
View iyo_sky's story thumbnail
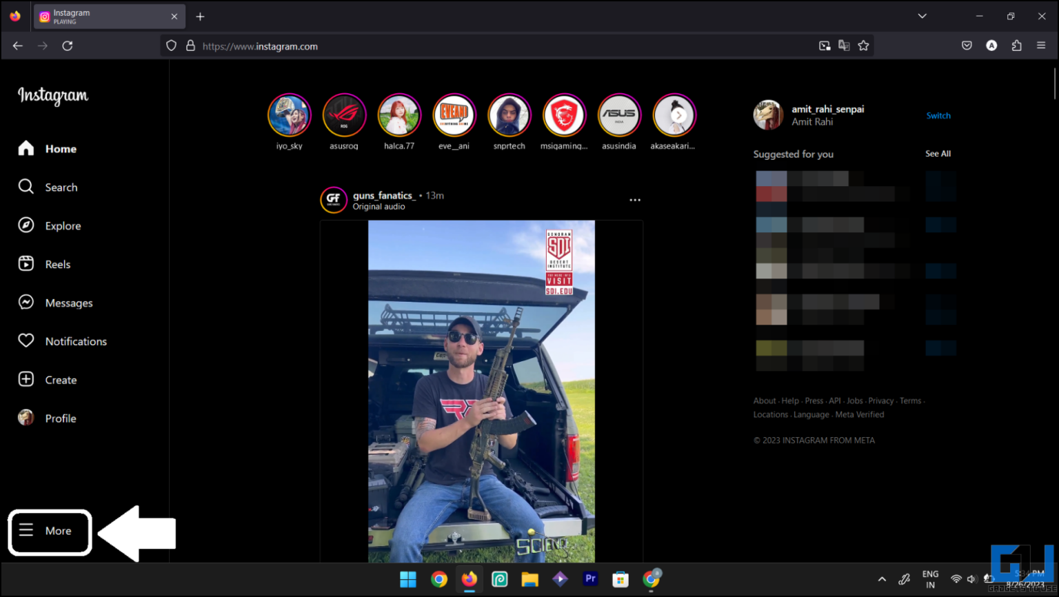290,114
